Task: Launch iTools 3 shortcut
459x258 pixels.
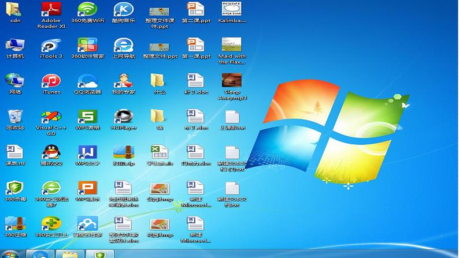Action: [x=51, y=48]
